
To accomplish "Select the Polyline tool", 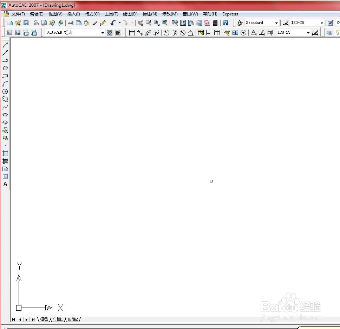I will tap(5, 60).
